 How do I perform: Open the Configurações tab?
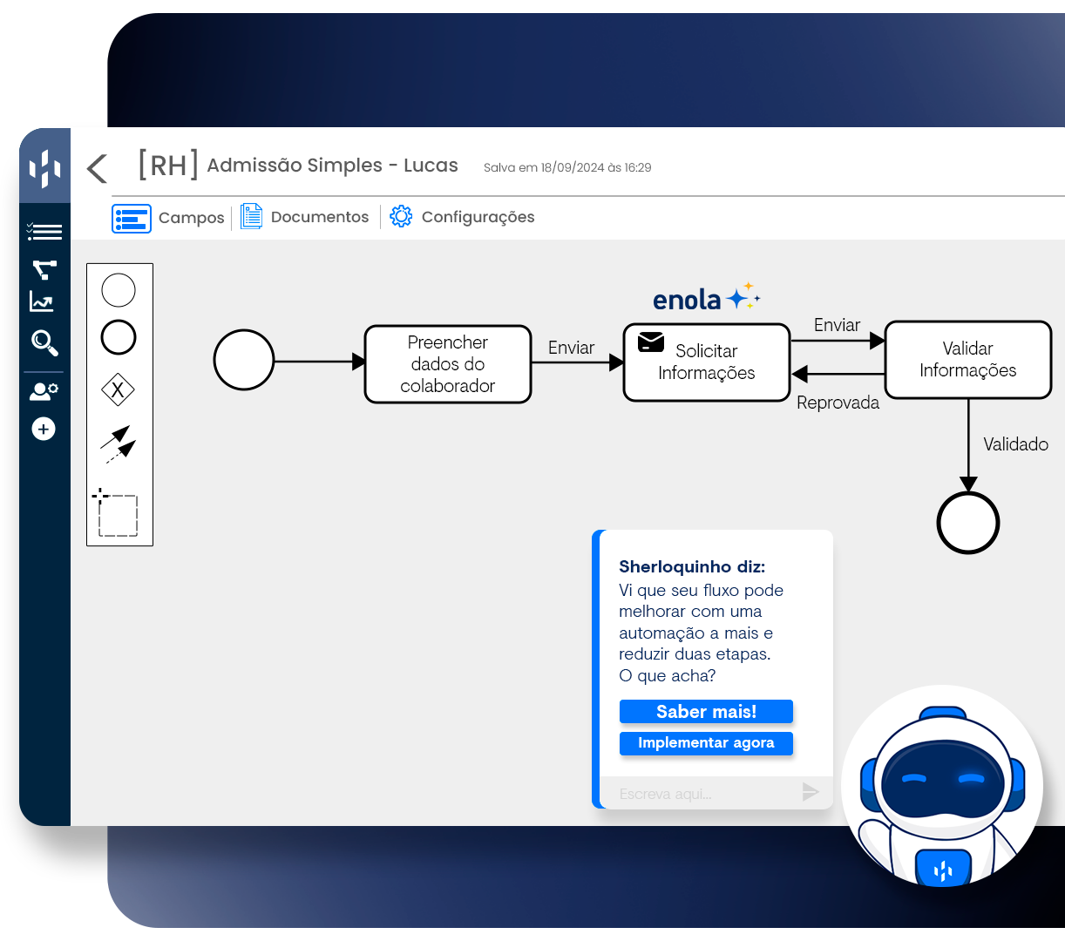coord(462,217)
